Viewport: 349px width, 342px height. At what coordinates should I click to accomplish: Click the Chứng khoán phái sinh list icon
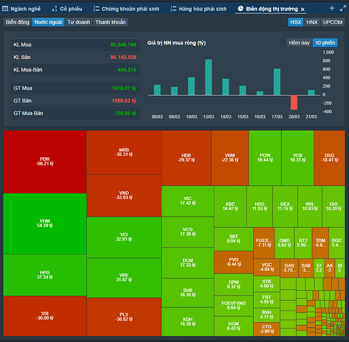tap(96, 9)
